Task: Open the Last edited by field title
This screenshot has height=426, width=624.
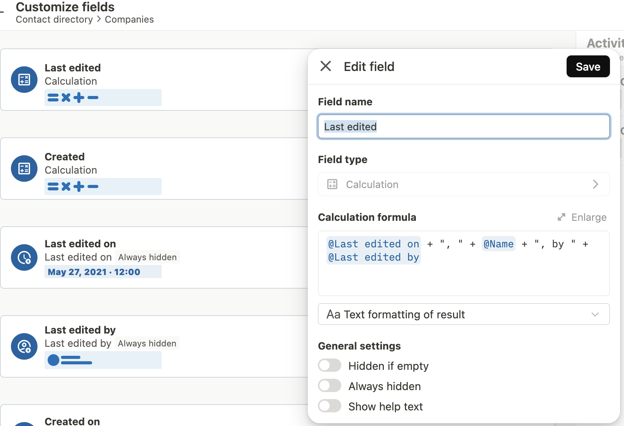Action: (80, 330)
